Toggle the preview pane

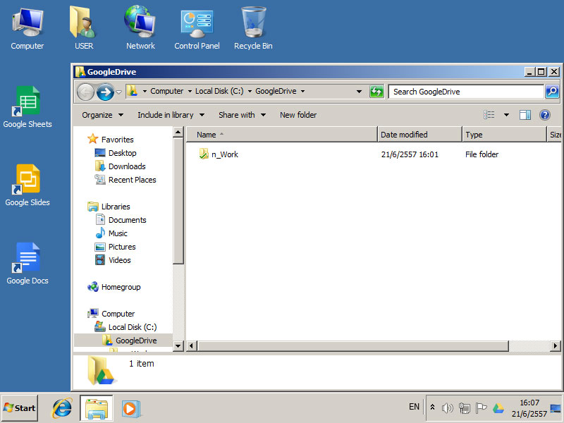click(x=525, y=115)
